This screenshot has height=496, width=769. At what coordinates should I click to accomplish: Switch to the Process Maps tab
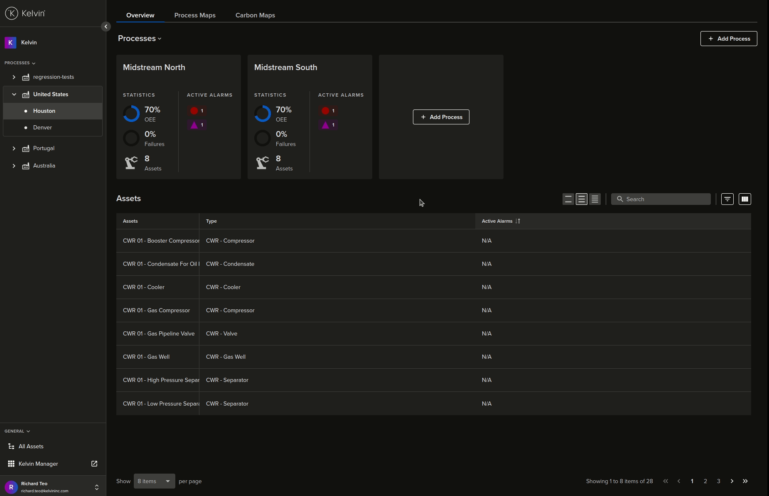pyautogui.click(x=195, y=15)
